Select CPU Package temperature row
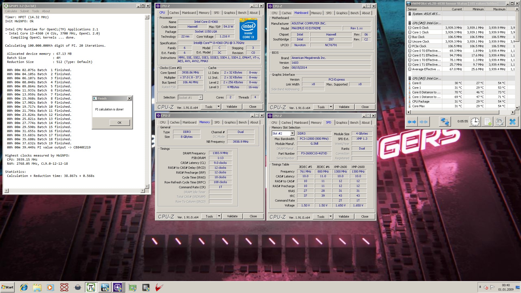This screenshot has height=293, width=521. 461,101
